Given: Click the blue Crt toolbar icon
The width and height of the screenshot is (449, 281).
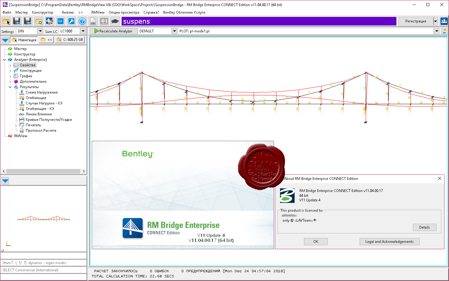Looking at the screenshot, I should [60, 21].
